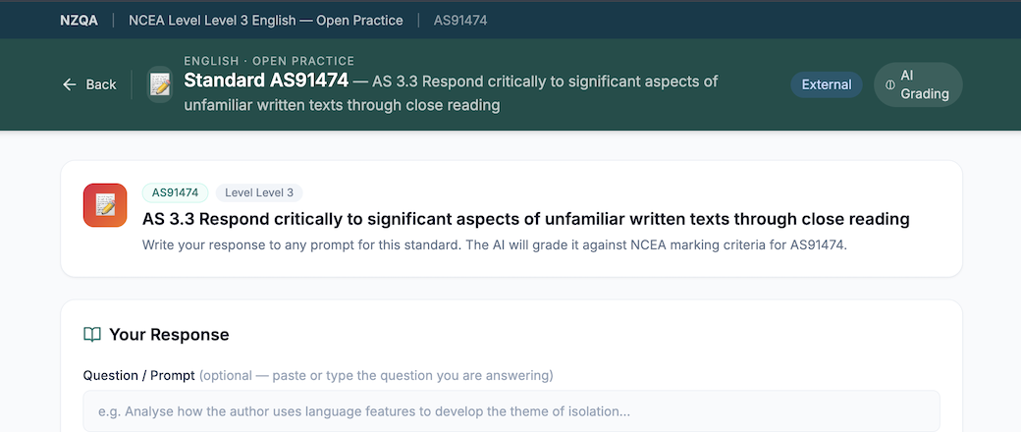Select the AS91474 breadcrumb in top bar
1021x432 pixels.
[460, 21]
